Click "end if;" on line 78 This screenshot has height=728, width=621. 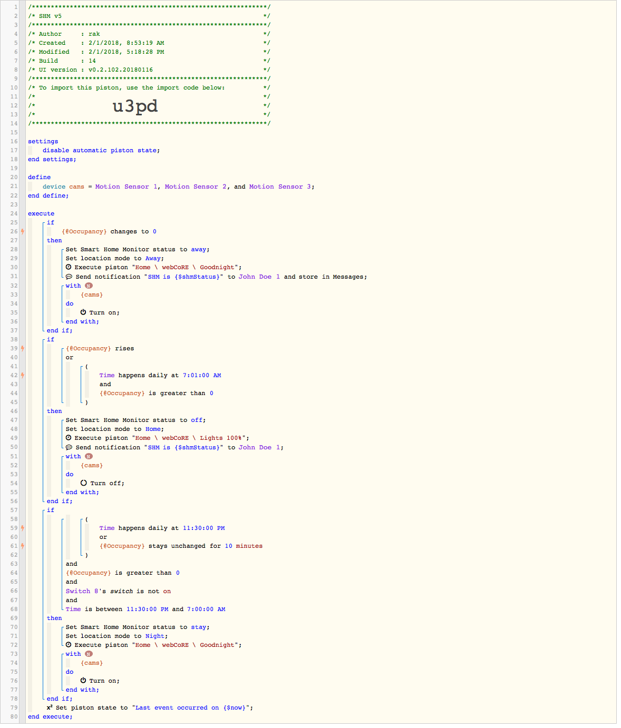tap(60, 699)
